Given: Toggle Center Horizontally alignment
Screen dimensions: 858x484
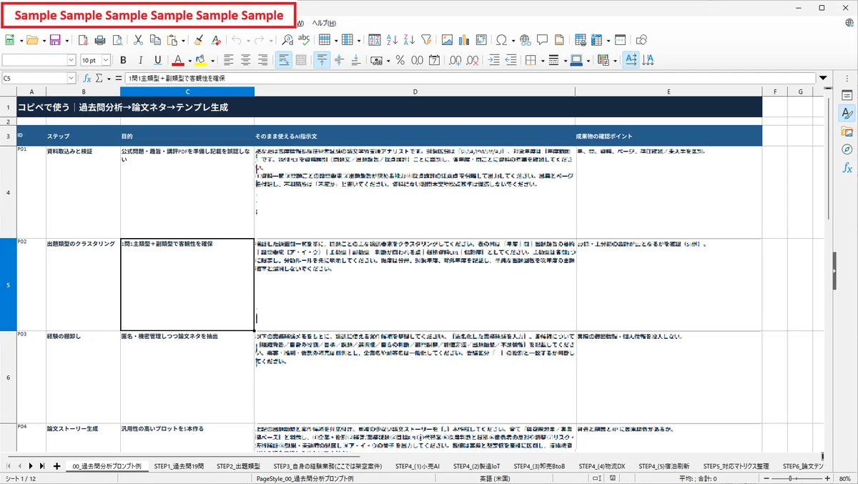Looking at the screenshot, I should tap(246, 60).
